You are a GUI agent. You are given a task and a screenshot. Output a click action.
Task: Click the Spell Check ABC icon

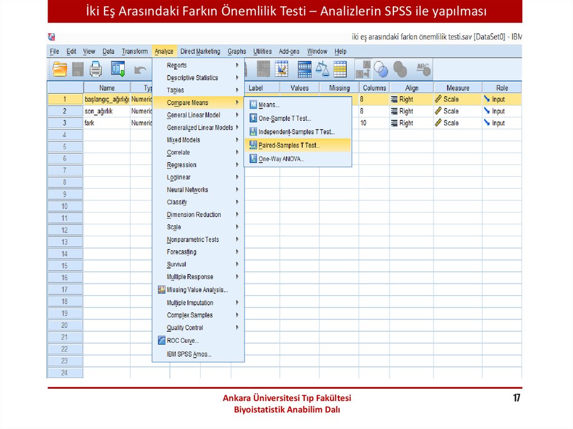pyautogui.click(x=423, y=69)
